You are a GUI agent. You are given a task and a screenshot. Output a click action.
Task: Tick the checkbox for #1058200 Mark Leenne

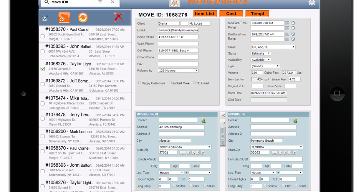pos(43,136)
